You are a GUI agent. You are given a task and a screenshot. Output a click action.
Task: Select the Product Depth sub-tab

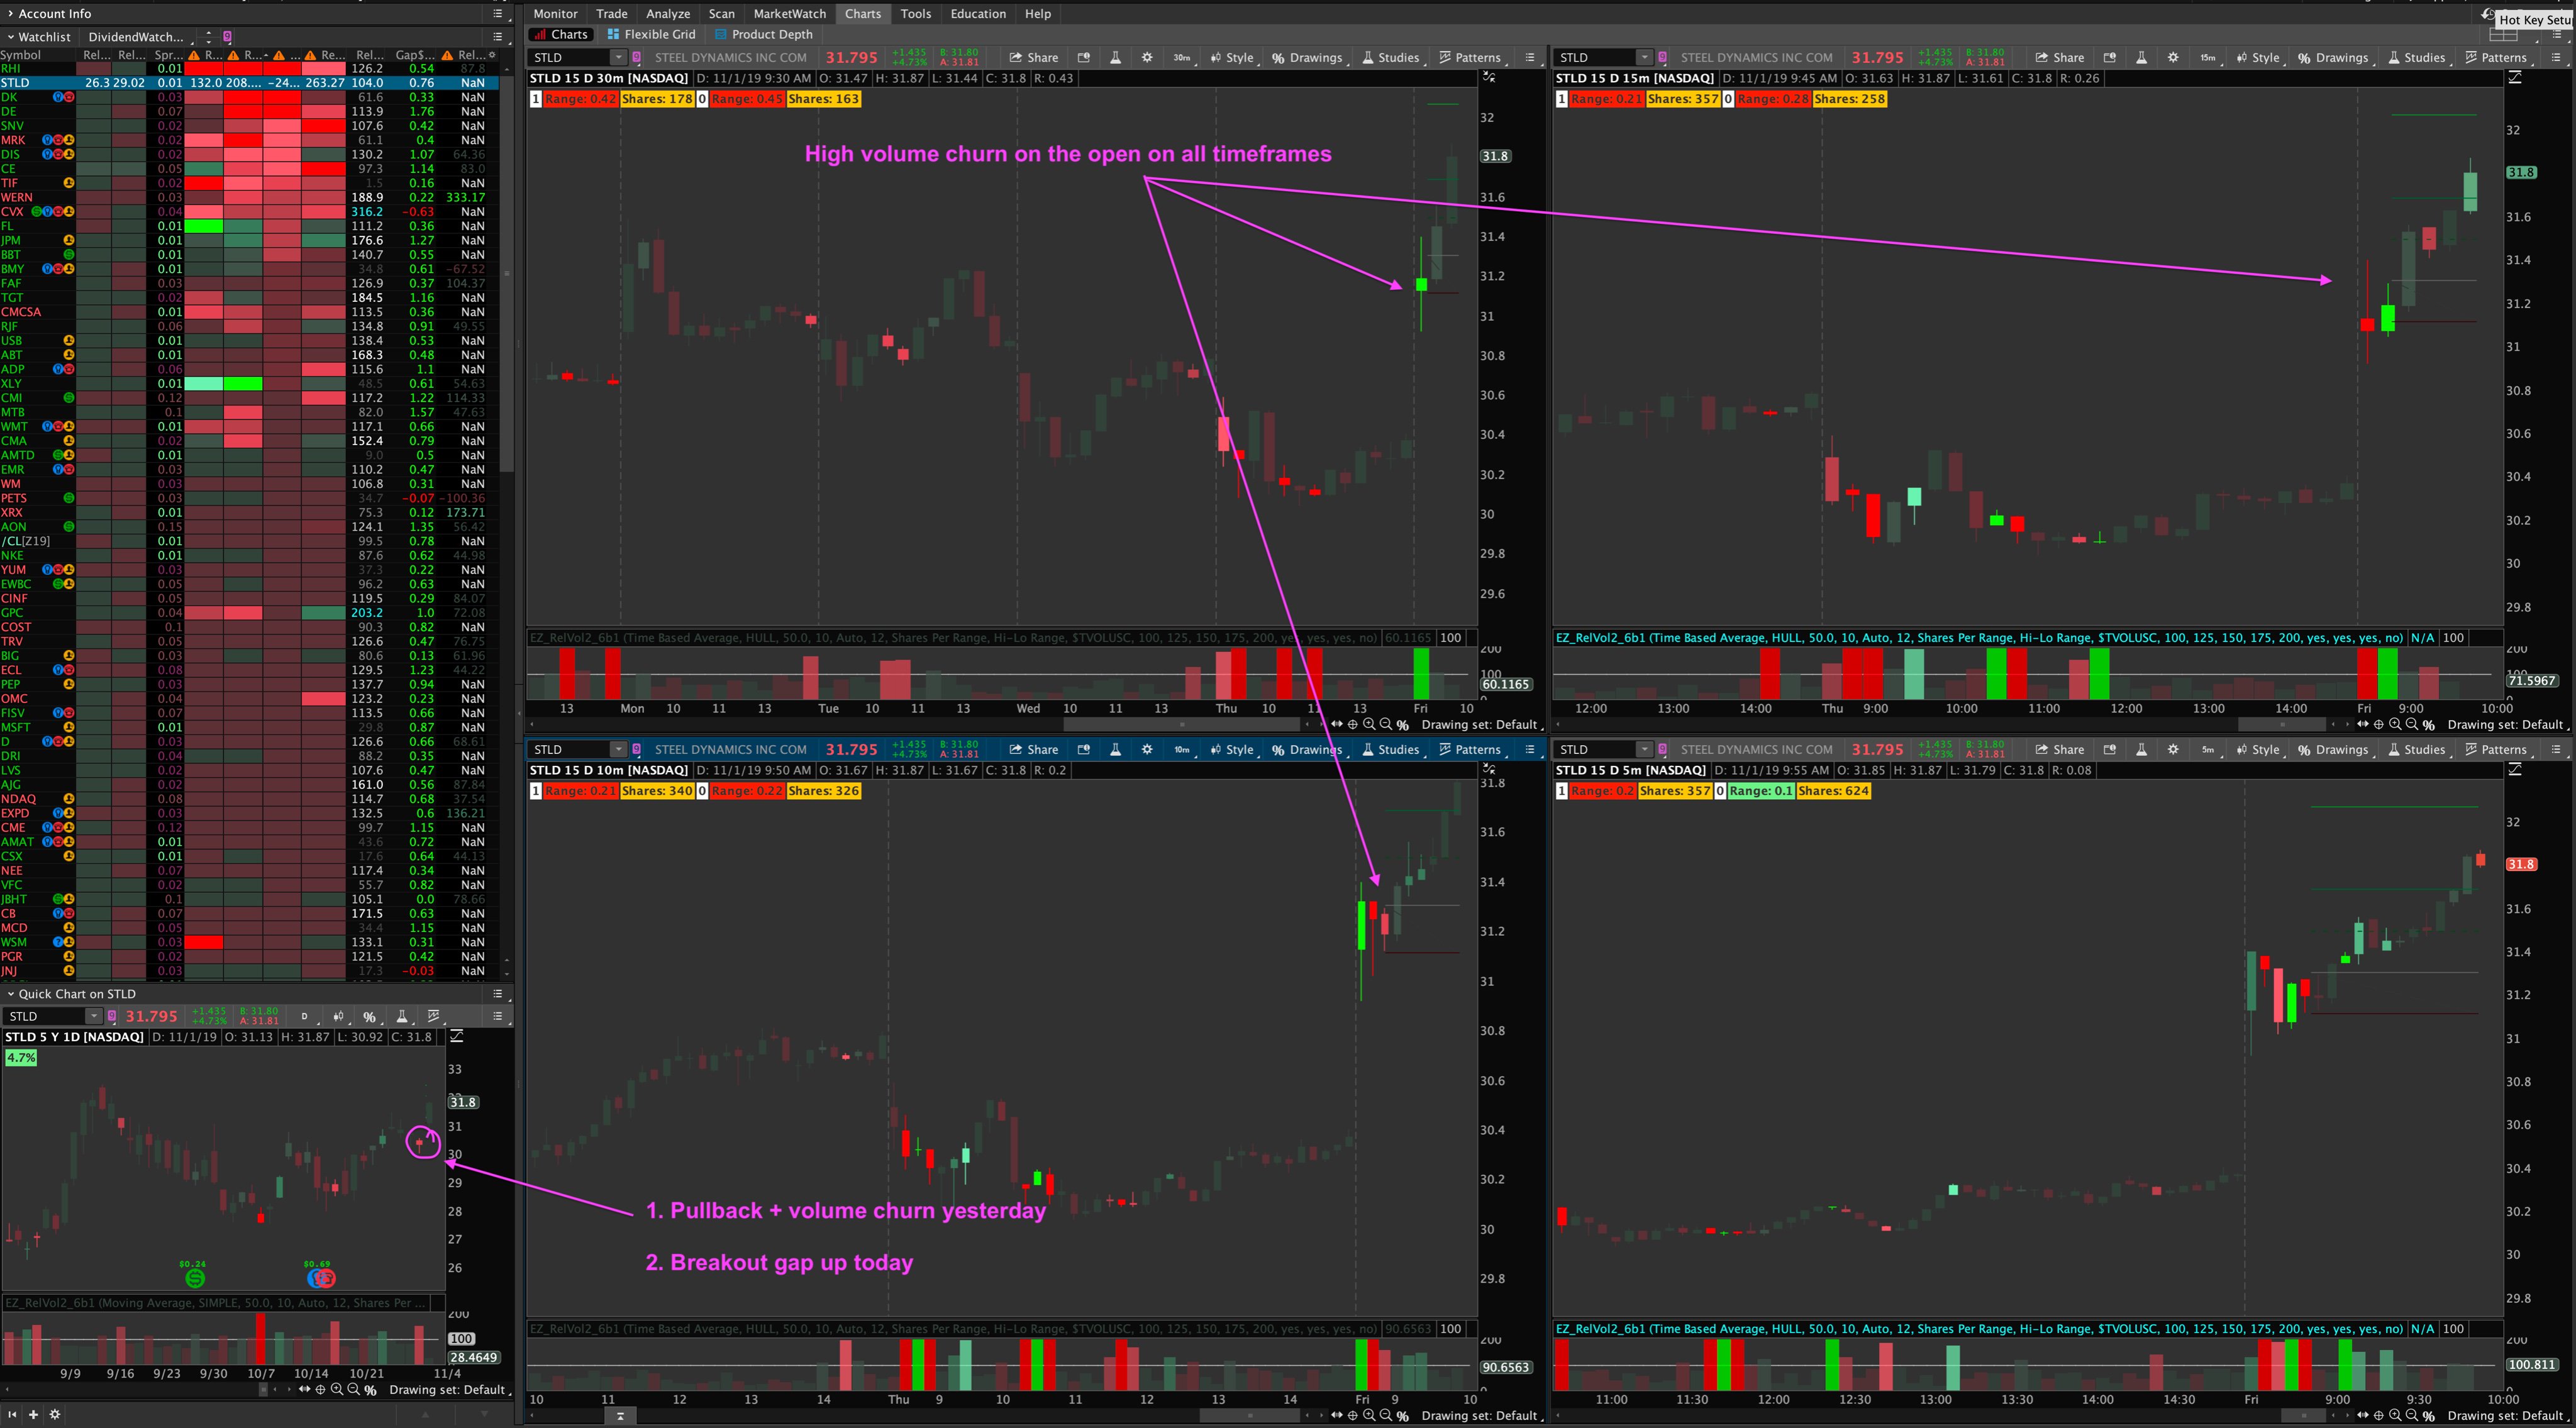click(x=763, y=34)
